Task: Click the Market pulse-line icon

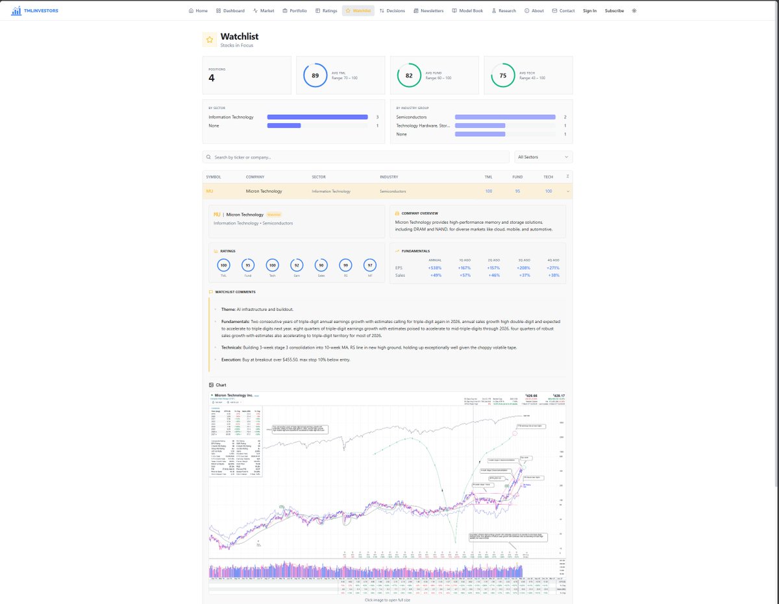Action: pos(256,11)
